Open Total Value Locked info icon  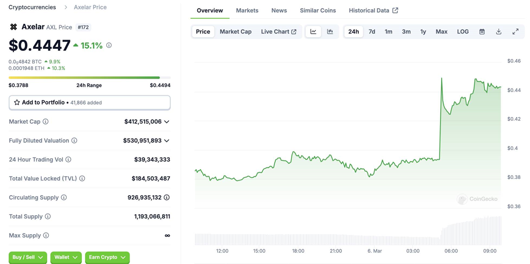point(82,178)
